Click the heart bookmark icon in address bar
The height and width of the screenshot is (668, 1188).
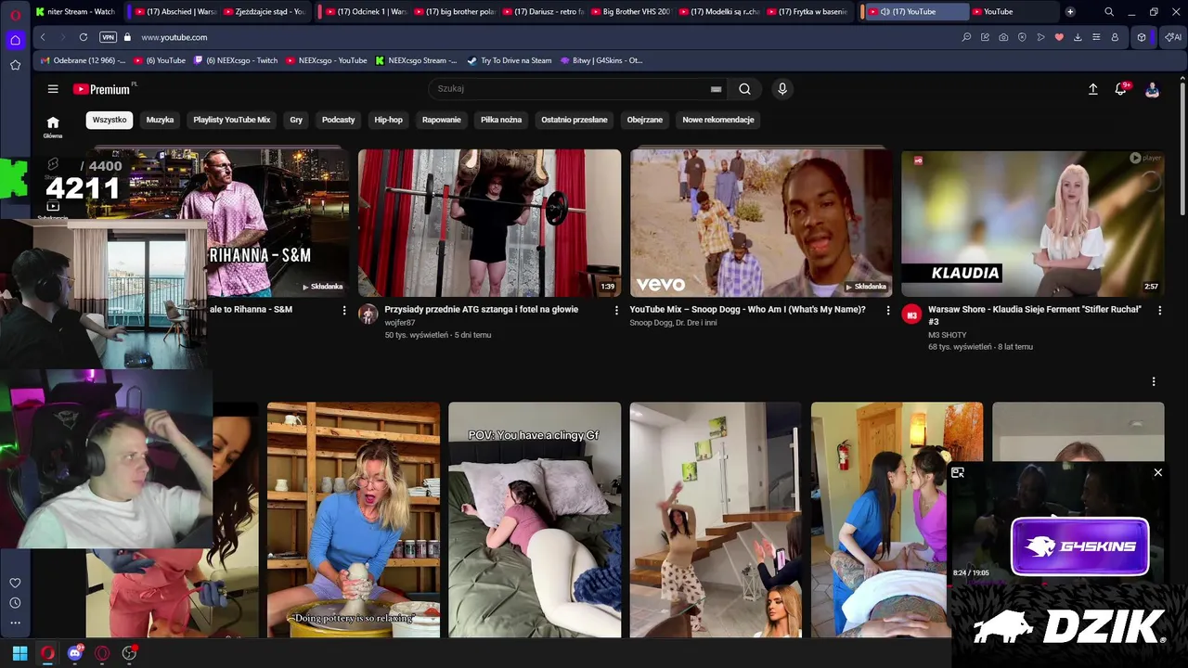tap(1059, 37)
